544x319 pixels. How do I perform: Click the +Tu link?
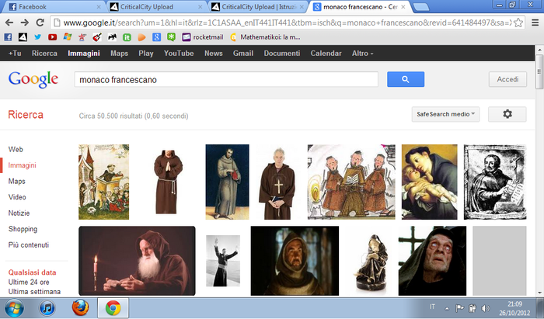point(15,54)
